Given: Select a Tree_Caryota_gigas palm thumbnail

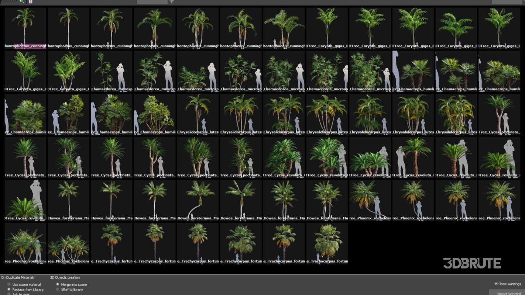Looking at the screenshot, I should tap(327, 26).
